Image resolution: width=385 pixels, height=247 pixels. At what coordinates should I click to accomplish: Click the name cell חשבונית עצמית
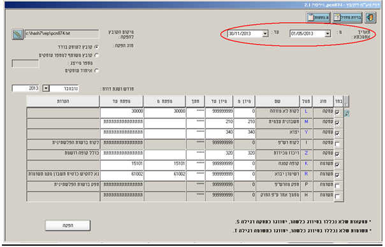(278, 123)
